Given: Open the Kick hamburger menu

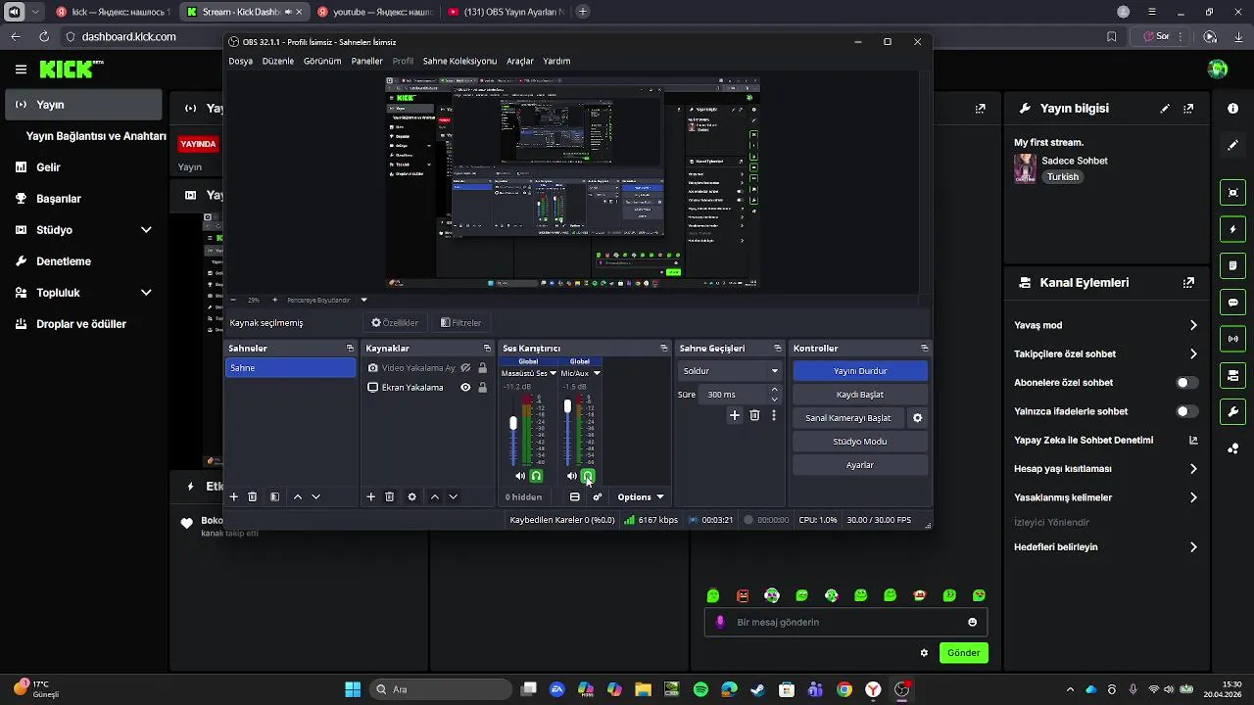Looking at the screenshot, I should click(x=21, y=70).
